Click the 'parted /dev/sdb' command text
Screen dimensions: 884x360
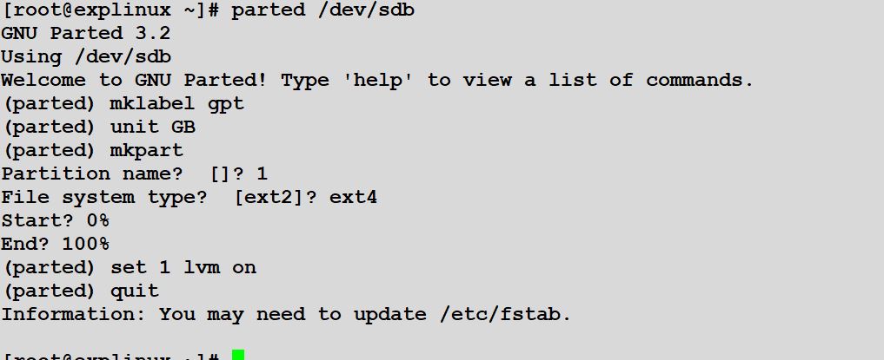pos(322,10)
